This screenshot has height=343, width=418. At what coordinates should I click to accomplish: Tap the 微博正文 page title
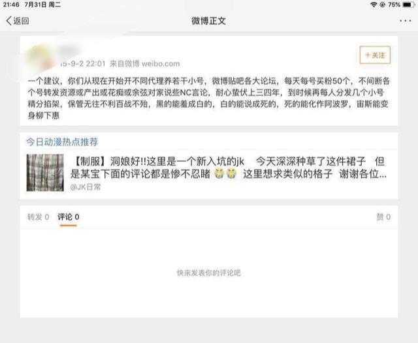209,21
